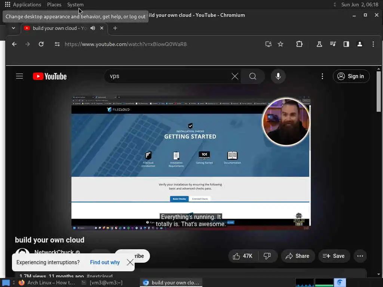Dislike the video with thumbs down
This screenshot has height=287, width=383.
point(267,256)
